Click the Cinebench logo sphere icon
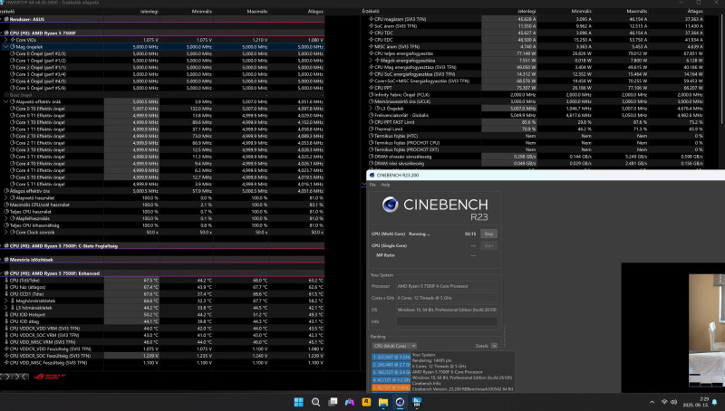Viewport: 725px width, 411px height. pos(391,204)
